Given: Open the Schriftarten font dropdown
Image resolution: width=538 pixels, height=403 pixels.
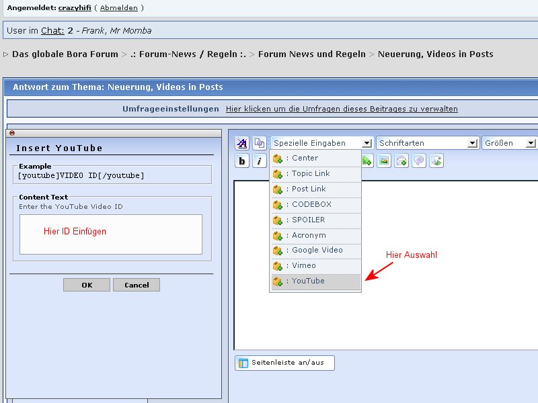Looking at the screenshot, I should tap(428, 143).
